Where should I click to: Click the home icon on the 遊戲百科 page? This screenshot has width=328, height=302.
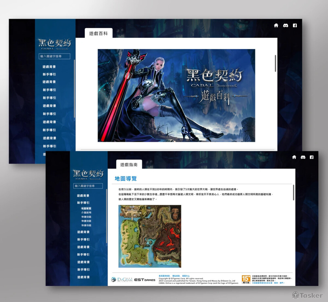[276, 26]
